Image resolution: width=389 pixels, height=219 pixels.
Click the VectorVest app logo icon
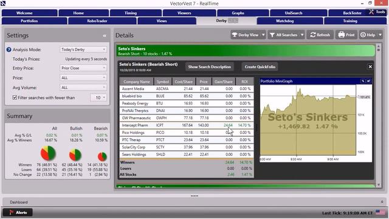pyautogui.click(x=3, y=3)
